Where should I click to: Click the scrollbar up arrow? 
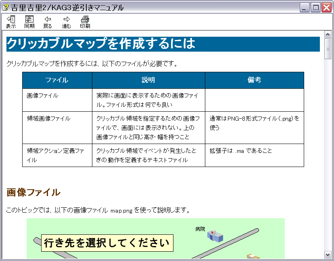click(x=328, y=35)
